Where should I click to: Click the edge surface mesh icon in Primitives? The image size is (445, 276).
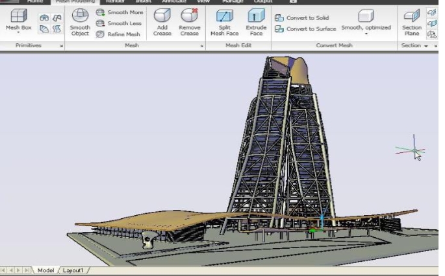click(57, 18)
